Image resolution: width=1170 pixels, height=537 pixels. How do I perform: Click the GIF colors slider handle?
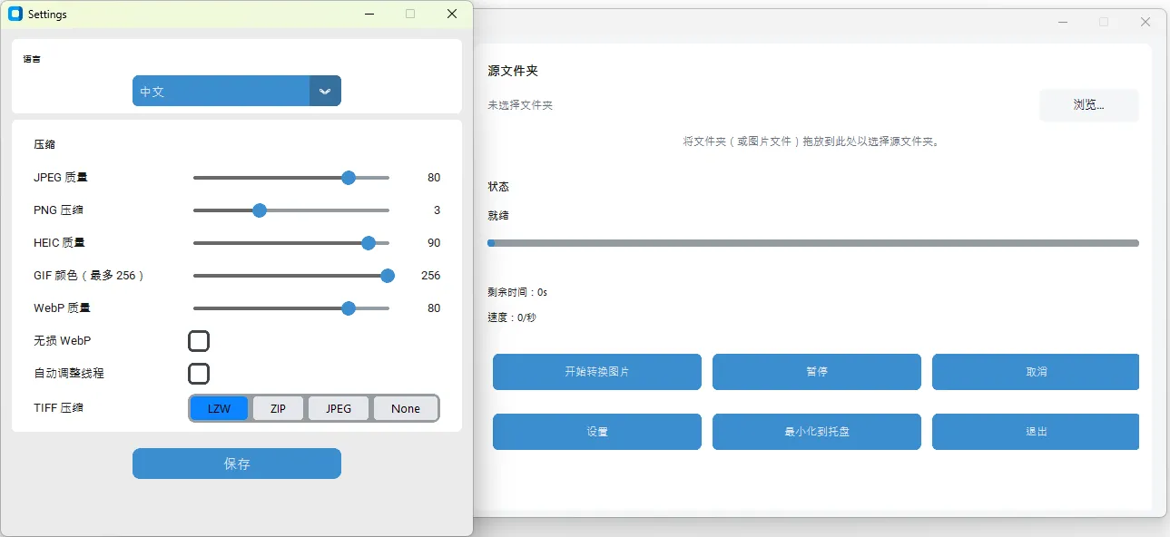(387, 276)
